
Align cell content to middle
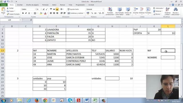[54, 9]
